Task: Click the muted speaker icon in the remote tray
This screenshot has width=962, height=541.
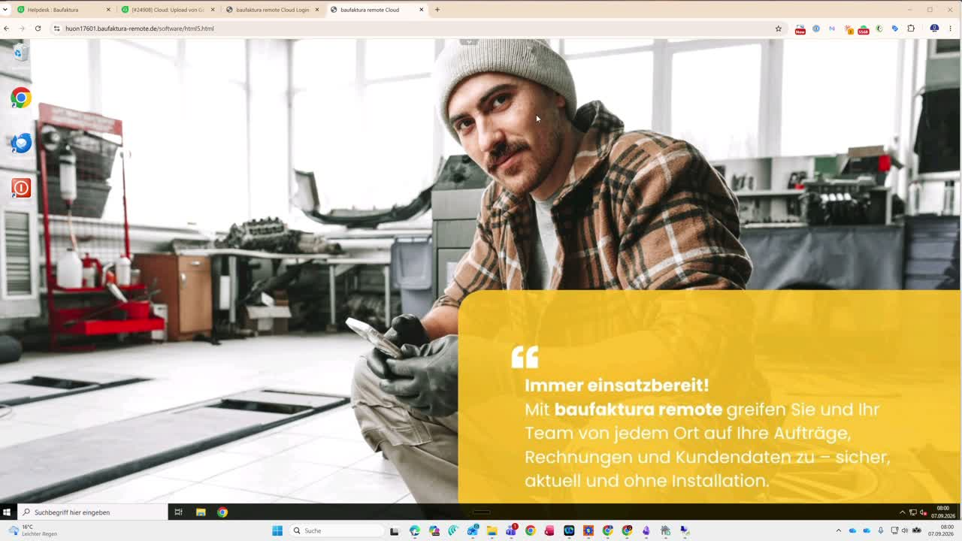Action: (x=923, y=512)
